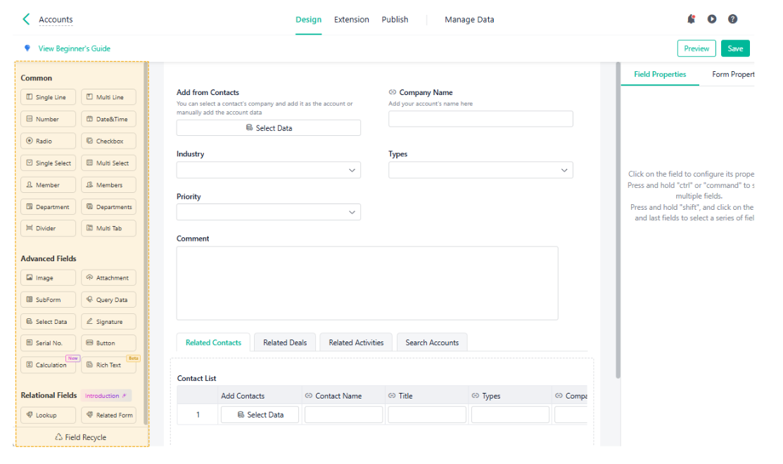Select the Related Activities tab
783x464 pixels.
[356, 342]
